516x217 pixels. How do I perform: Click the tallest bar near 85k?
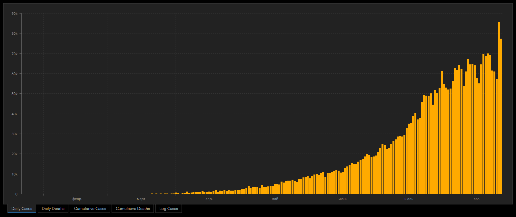(x=499, y=108)
